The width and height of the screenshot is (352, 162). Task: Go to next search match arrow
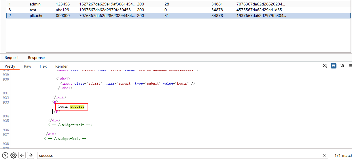31,155
